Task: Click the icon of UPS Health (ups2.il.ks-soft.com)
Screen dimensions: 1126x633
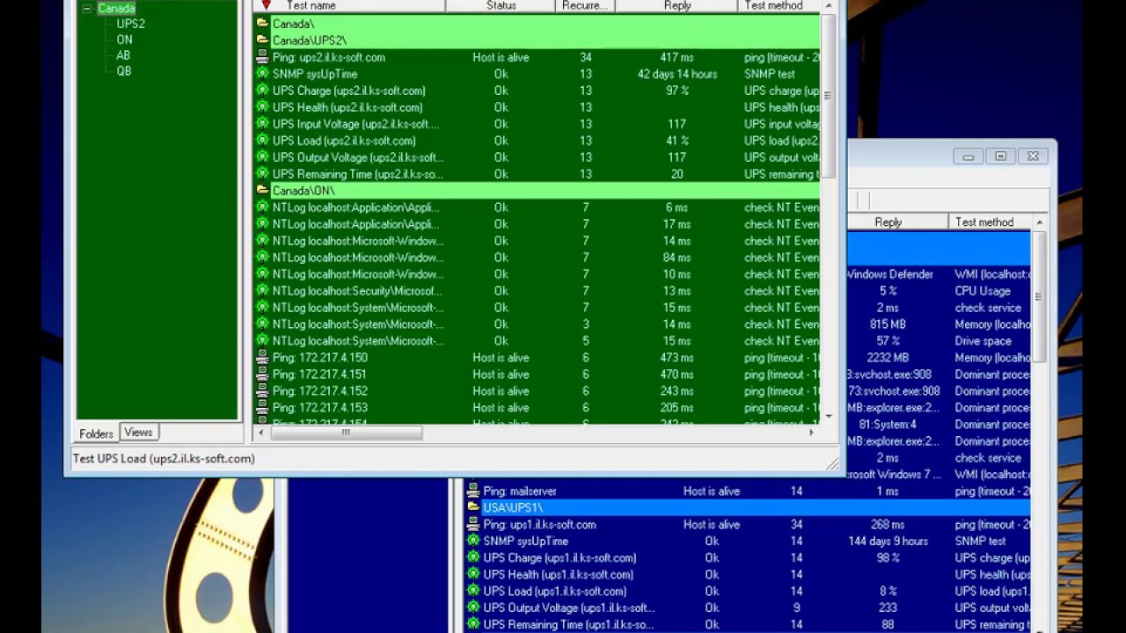Action: [x=262, y=107]
